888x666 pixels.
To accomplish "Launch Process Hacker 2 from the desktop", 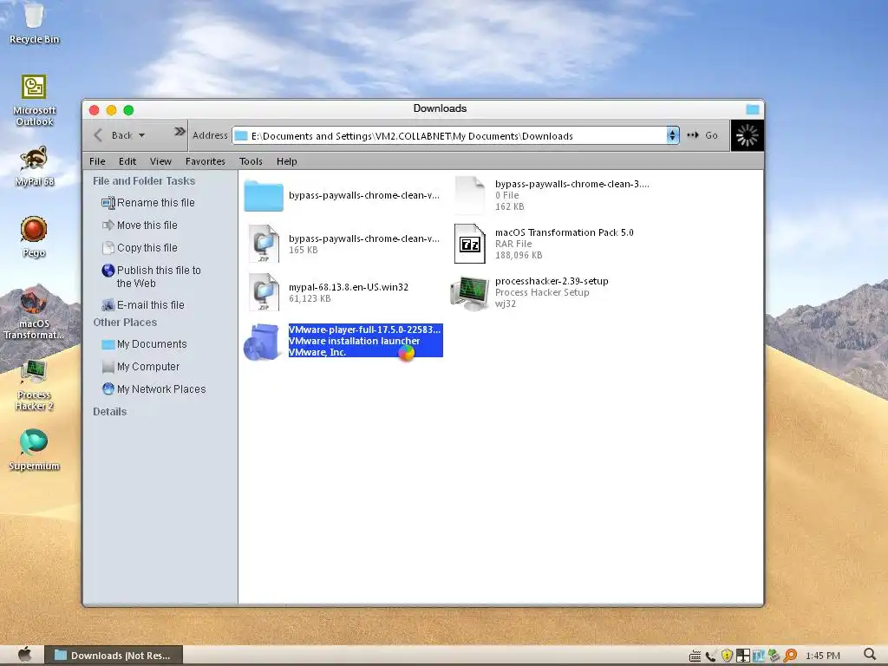I will 34,385.
